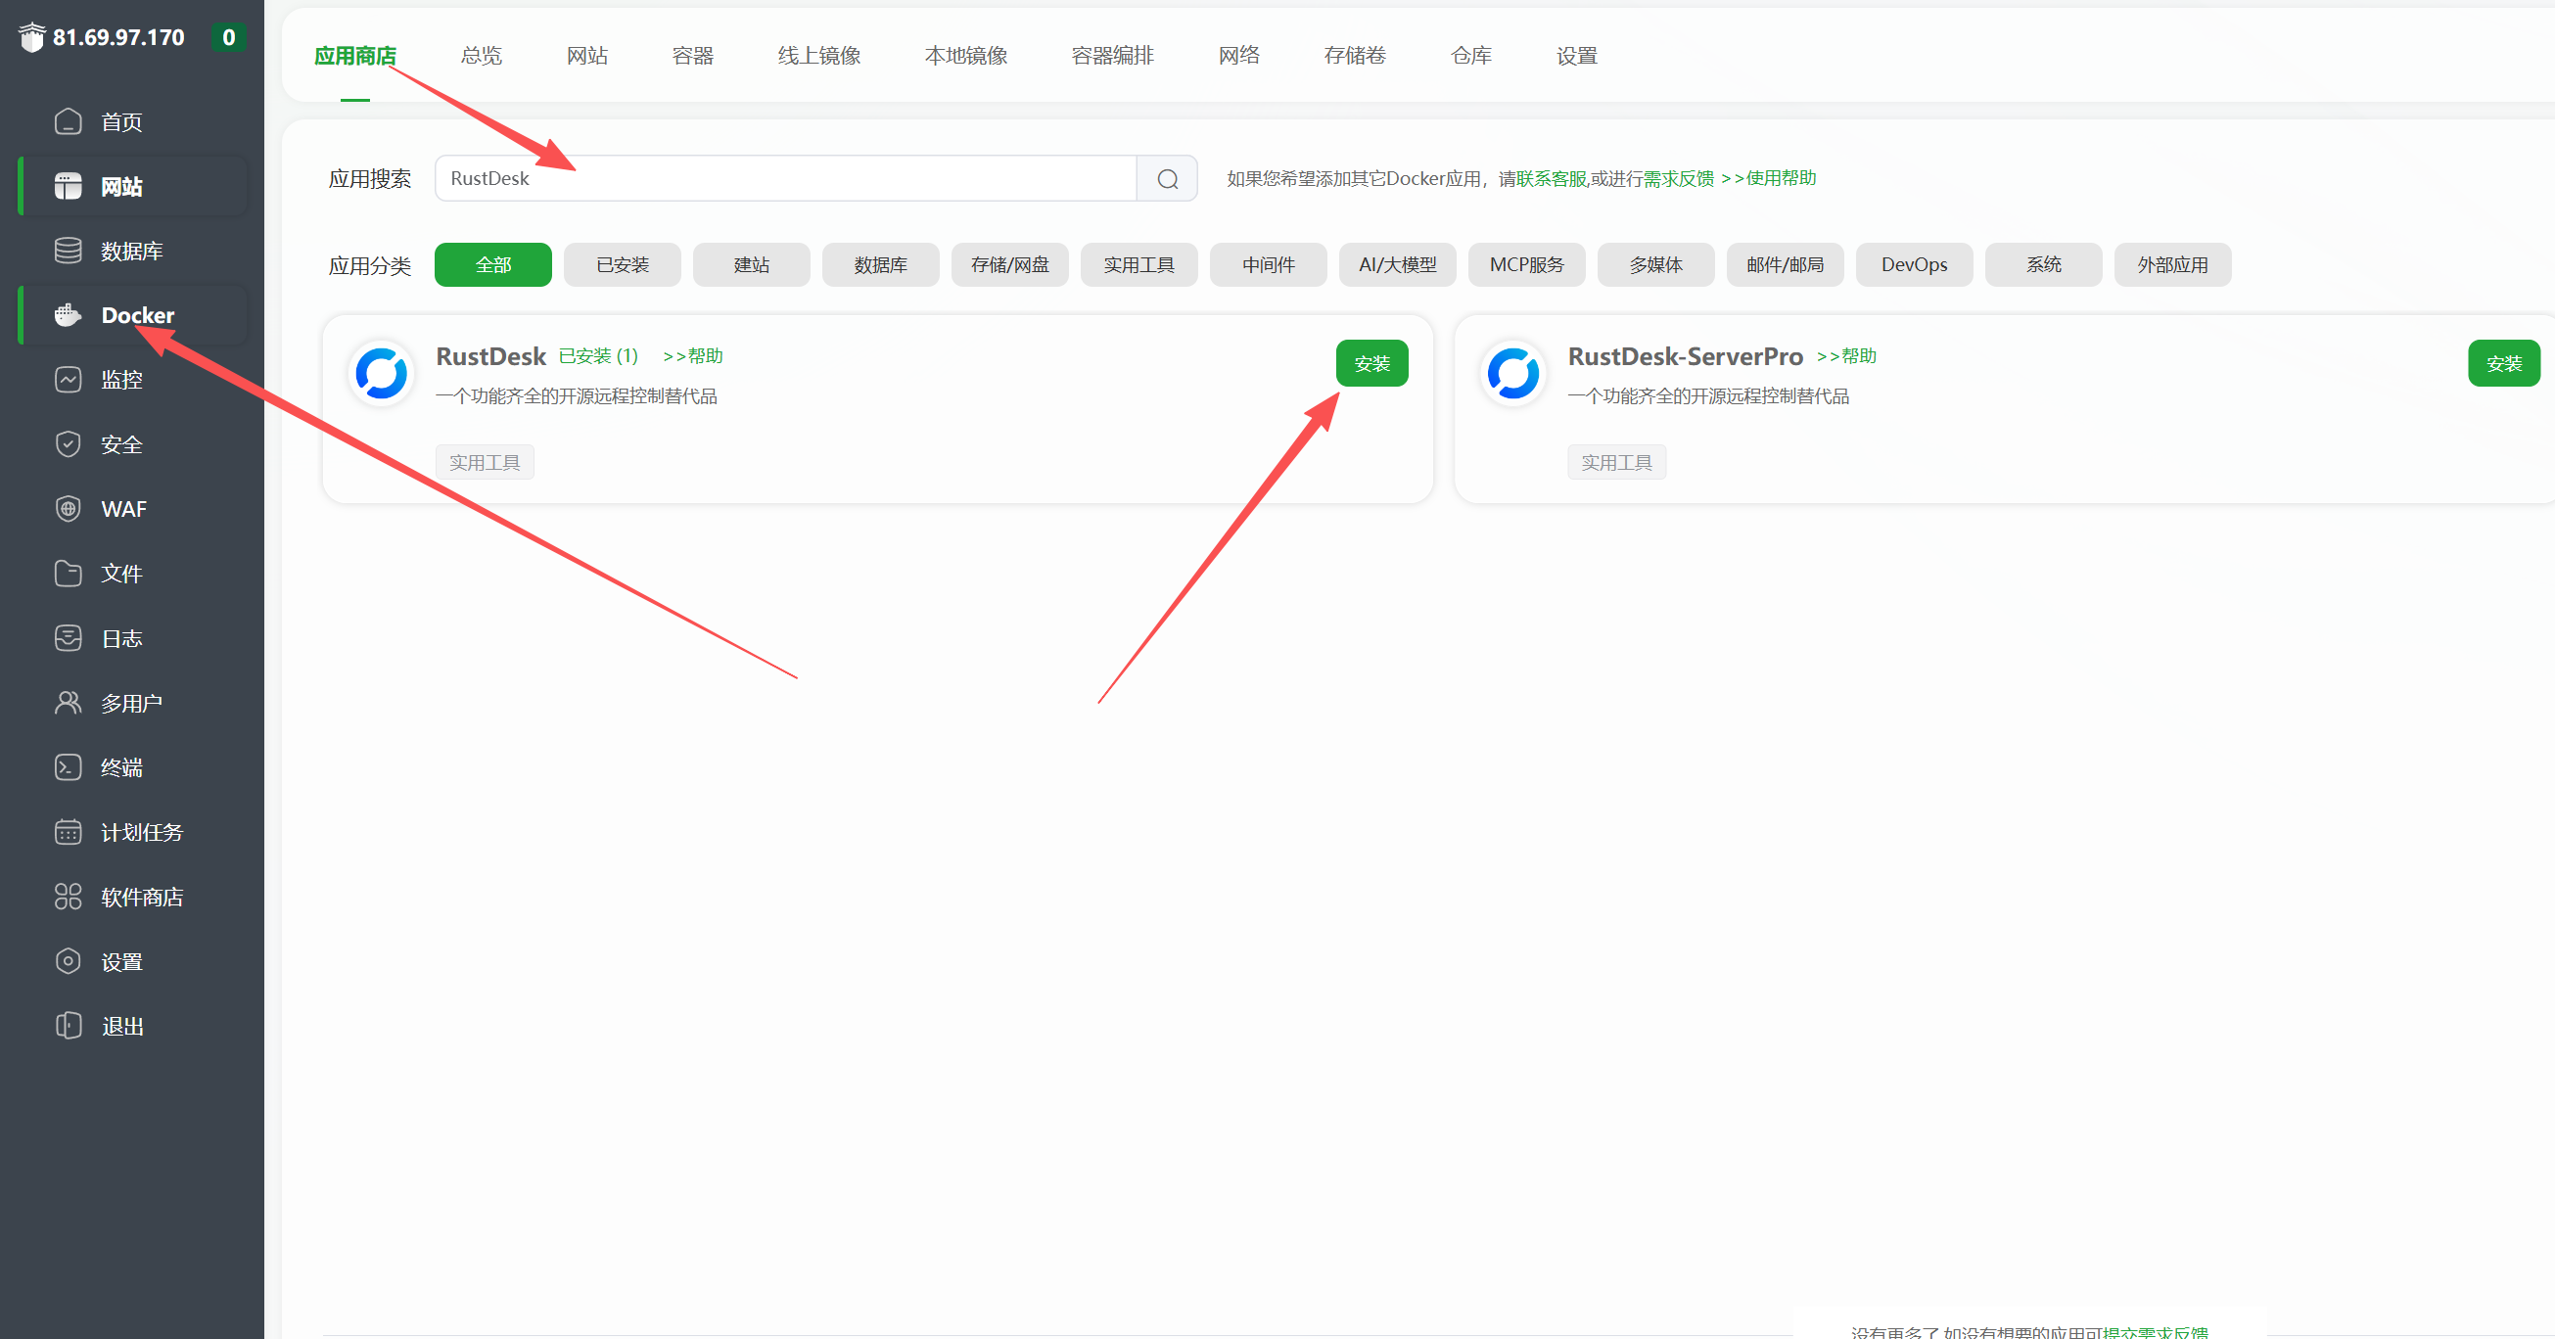This screenshot has height=1339, width=2555.
Task: Click the database icon beside 数据库
Action: 68,250
